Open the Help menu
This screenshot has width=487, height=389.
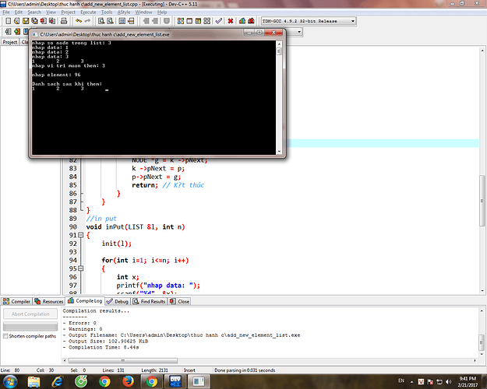162,12
